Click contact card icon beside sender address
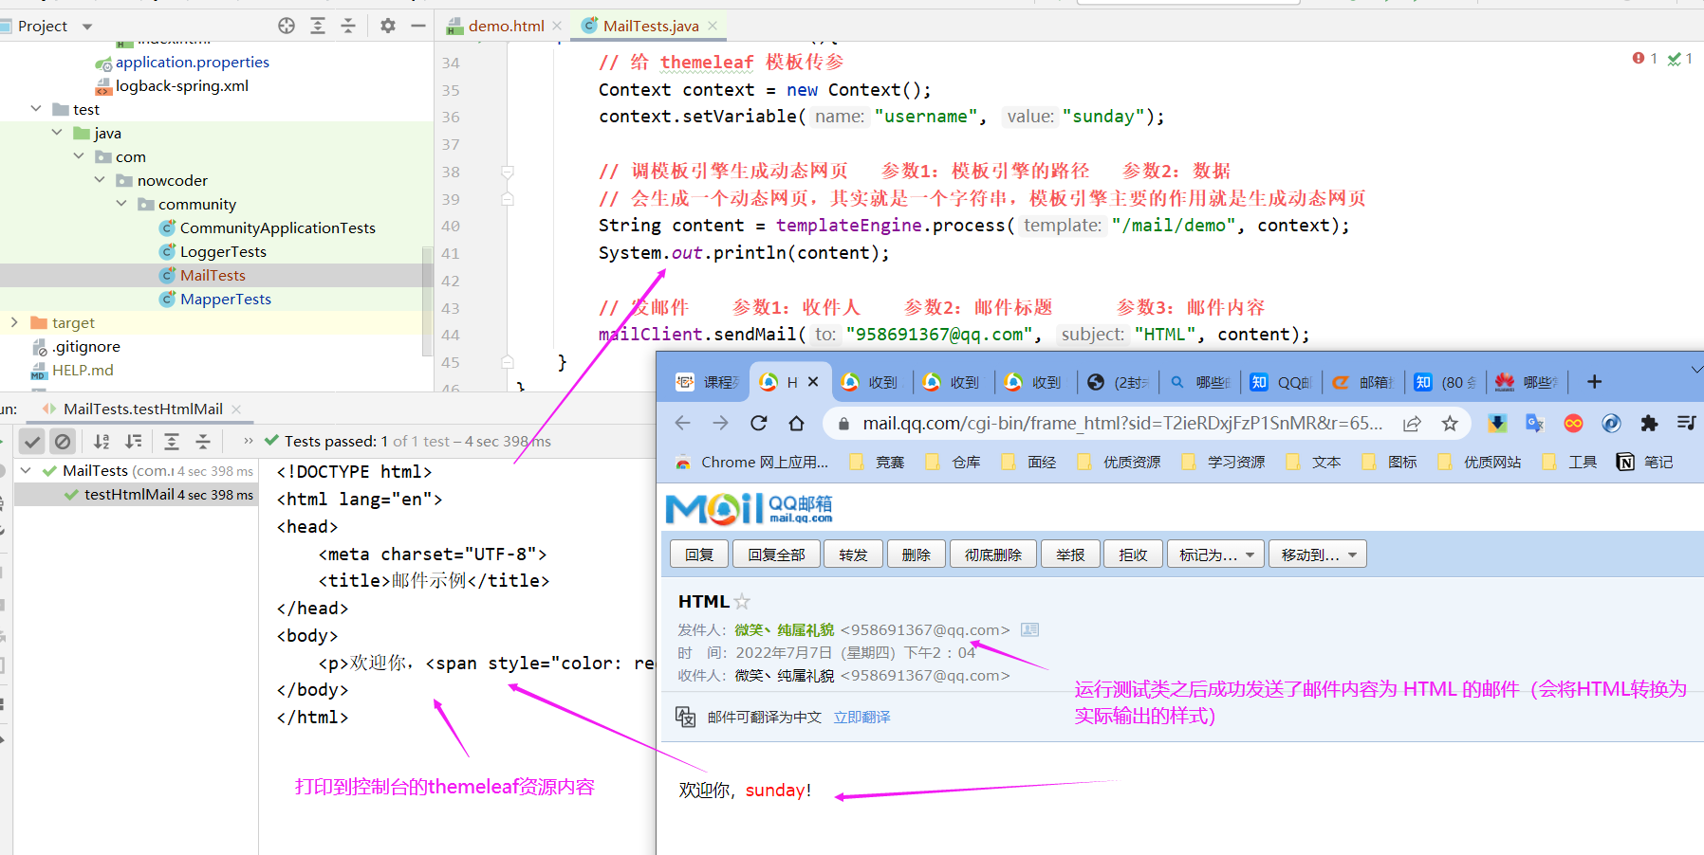Screen dimensions: 1704x855 (1029, 629)
